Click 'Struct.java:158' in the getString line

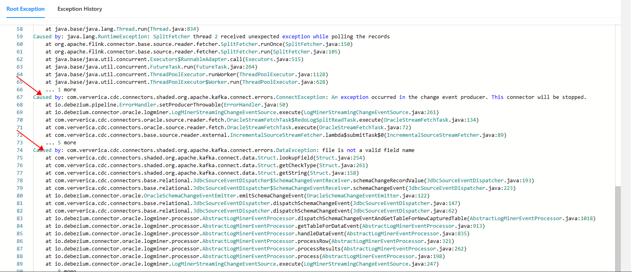coord(333,173)
